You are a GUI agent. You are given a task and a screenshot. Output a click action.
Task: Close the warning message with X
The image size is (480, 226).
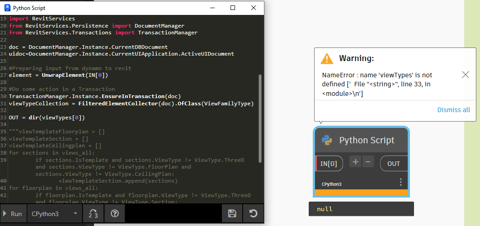(x=465, y=75)
